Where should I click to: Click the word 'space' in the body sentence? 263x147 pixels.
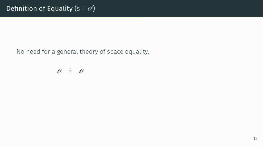click(115, 52)
